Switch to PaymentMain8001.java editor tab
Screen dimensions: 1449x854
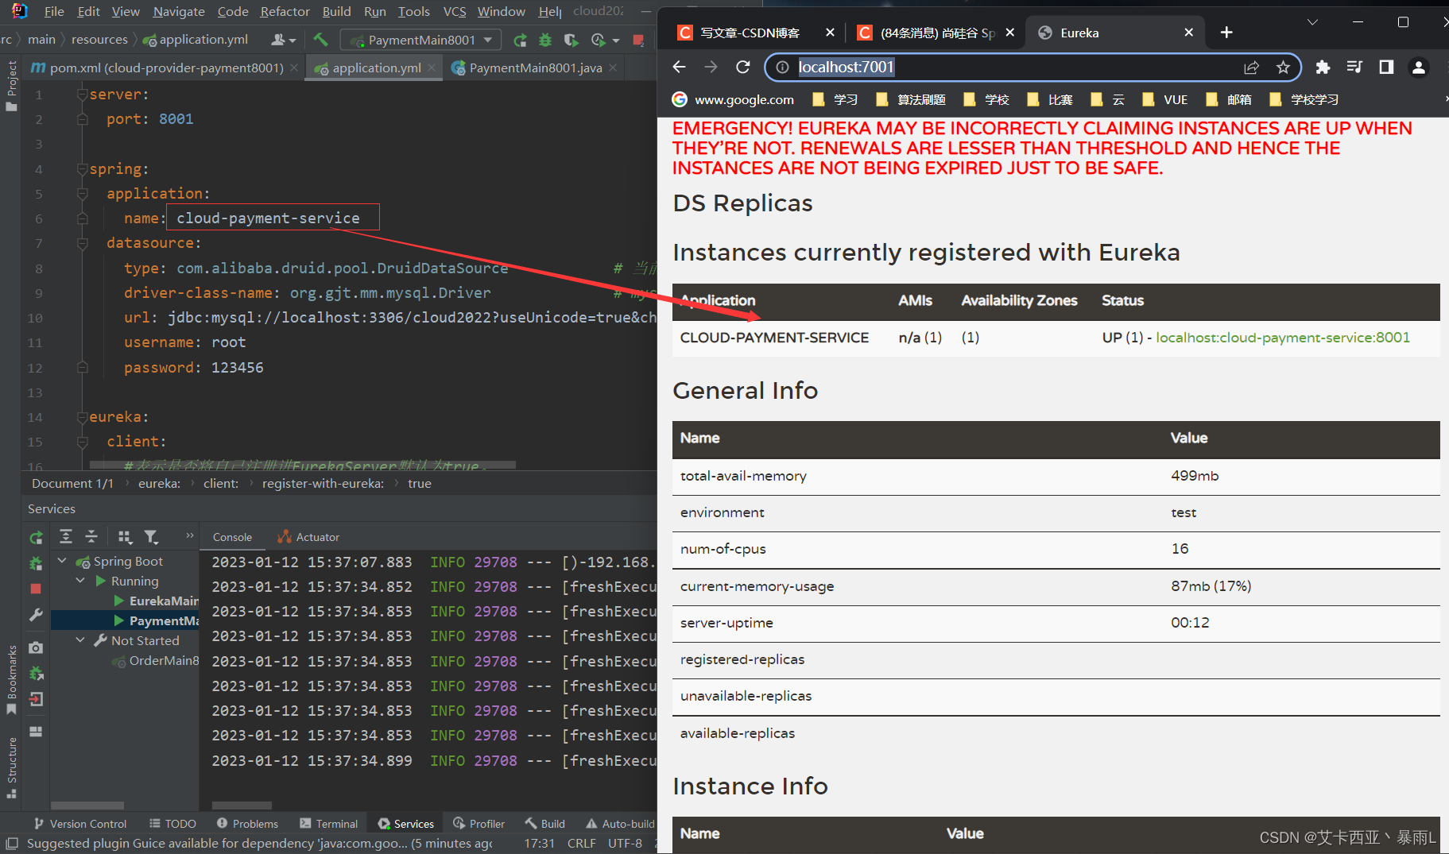click(x=535, y=68)
